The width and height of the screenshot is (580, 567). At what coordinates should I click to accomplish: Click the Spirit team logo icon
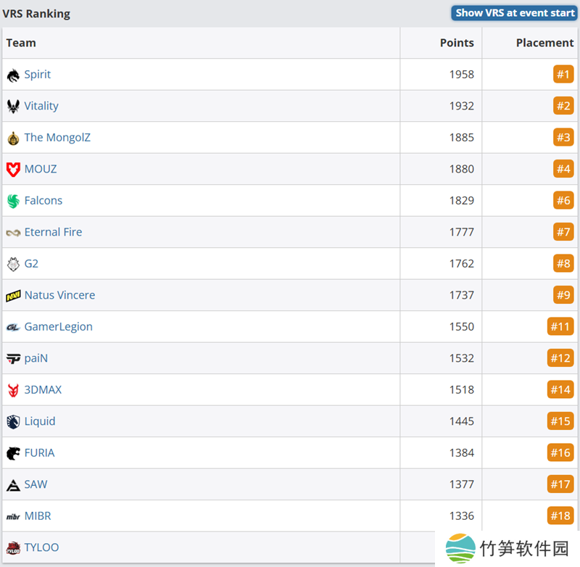point(13,75)
